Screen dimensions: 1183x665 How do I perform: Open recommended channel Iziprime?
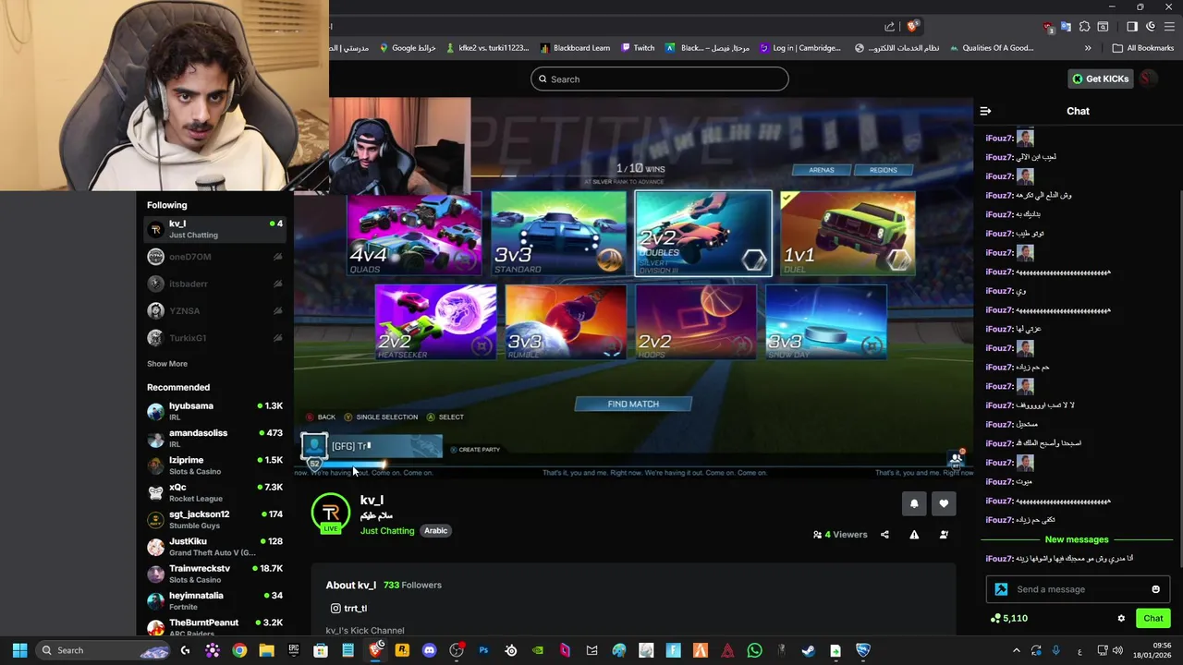[214, 465]
